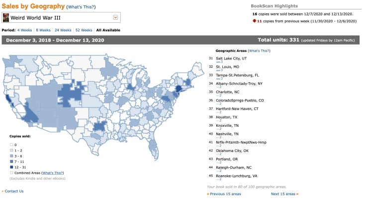
Task: Click the Combined Areas legend box
Action: pyautogui.click(x=11, y=172)
